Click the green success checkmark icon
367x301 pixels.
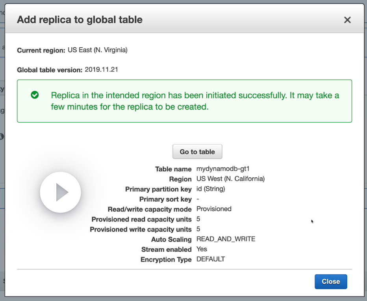35,95
